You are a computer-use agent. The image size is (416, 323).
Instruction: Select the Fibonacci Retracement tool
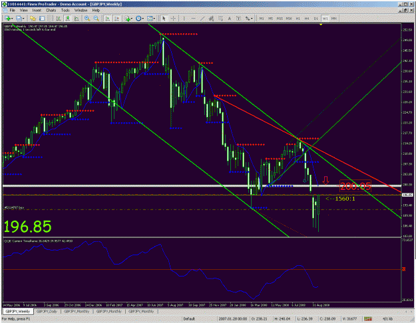tap(220, 19)
